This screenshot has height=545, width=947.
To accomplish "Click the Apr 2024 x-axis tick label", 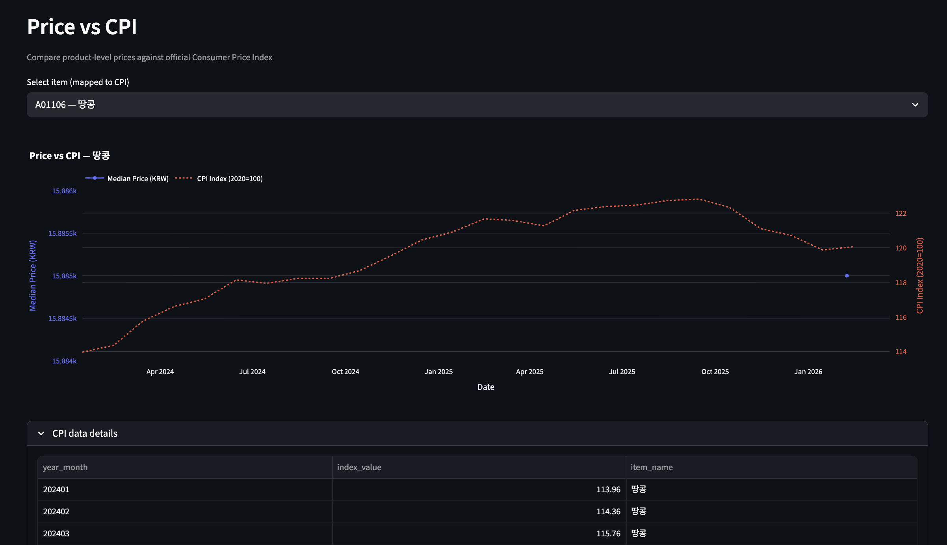I will click(x=160, y=372).
